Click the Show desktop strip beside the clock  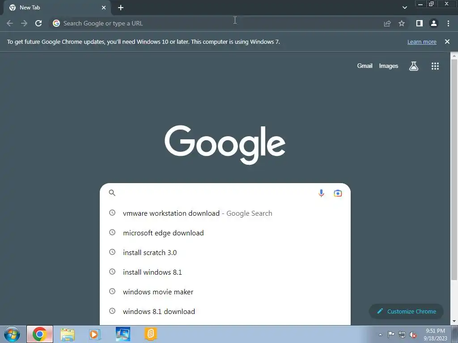tap(455, 334)
